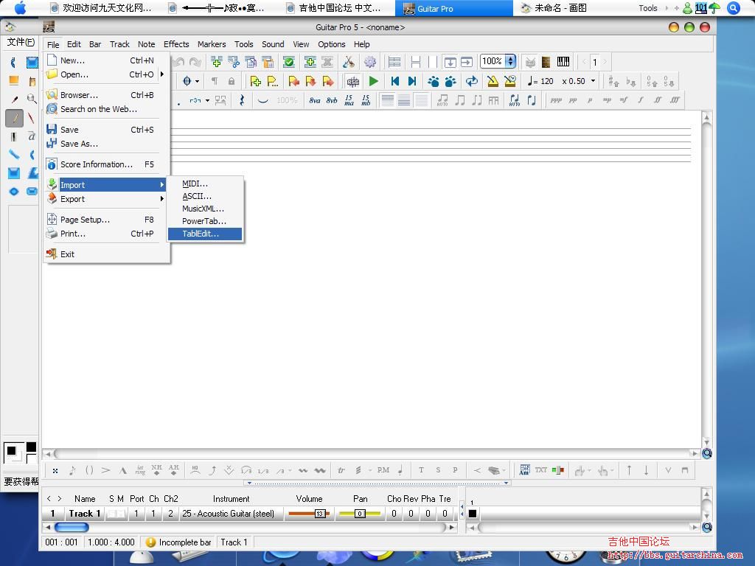Toggle loop playback
The height and width of the screenshot is (566, 755).
coord(472,81)
